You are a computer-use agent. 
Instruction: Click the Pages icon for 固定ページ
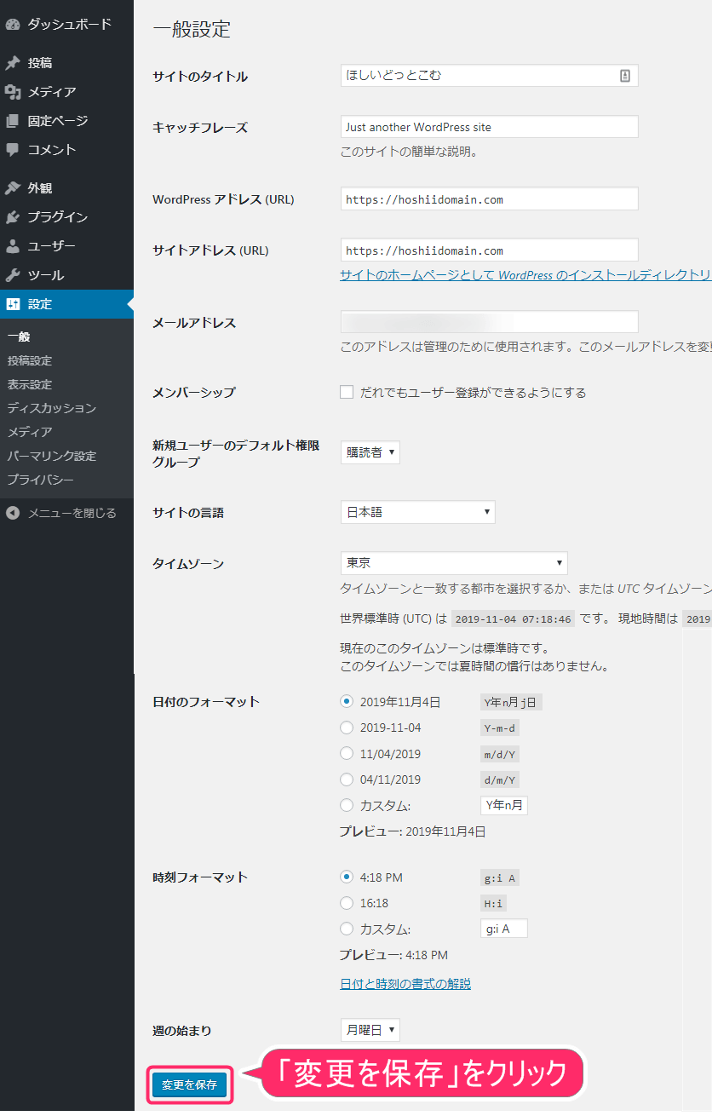(x=13, y=121)
